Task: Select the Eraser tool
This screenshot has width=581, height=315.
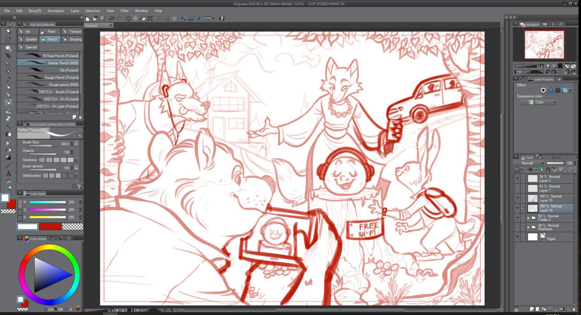Action: click(x=8, y=119)
